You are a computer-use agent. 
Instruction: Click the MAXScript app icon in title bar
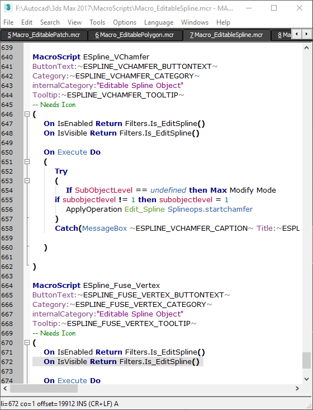click(8, 8)
